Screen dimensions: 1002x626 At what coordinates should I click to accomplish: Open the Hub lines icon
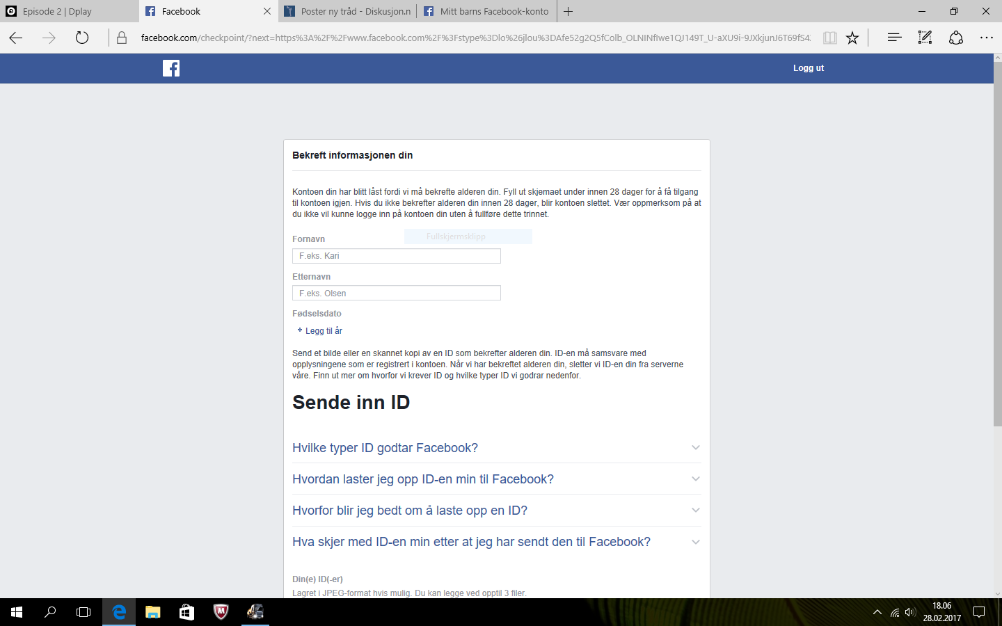point(895,38)
